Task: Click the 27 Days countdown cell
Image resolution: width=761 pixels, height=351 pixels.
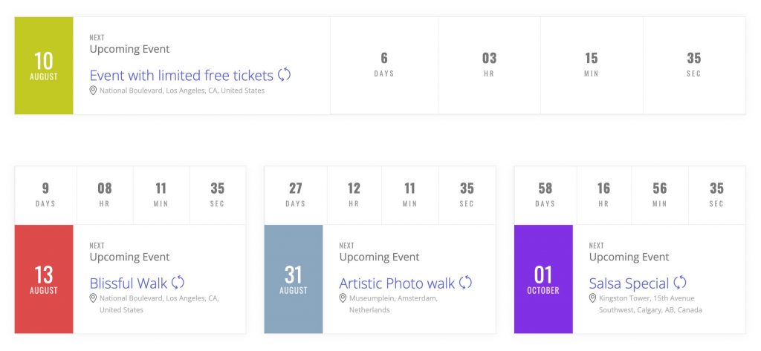Action: (x=296, y=195)
